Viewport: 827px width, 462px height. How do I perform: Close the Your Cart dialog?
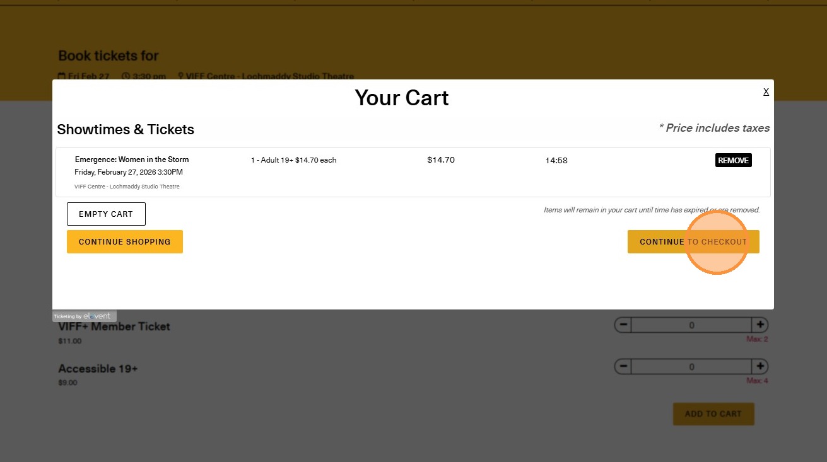[766, 92]
